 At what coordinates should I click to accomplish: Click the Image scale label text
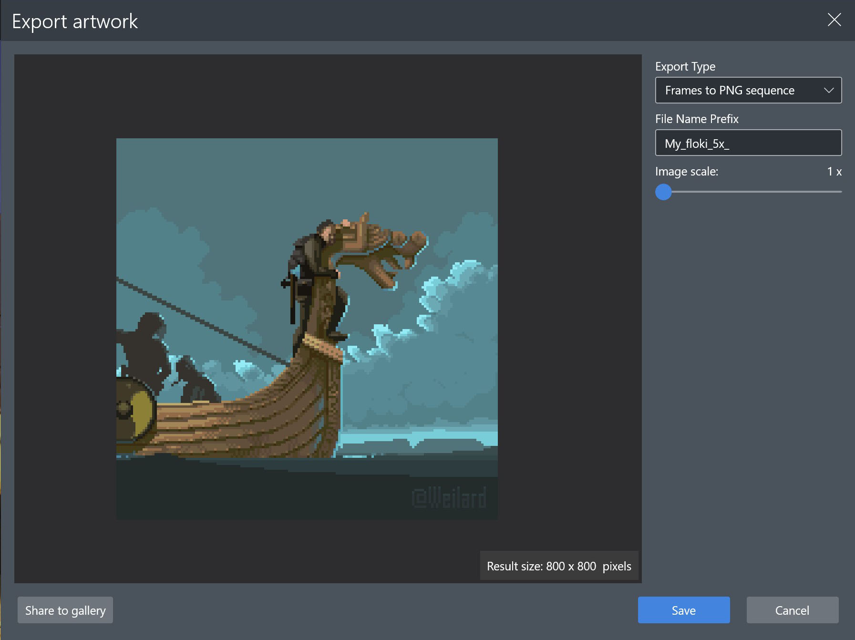pos(687,171)
